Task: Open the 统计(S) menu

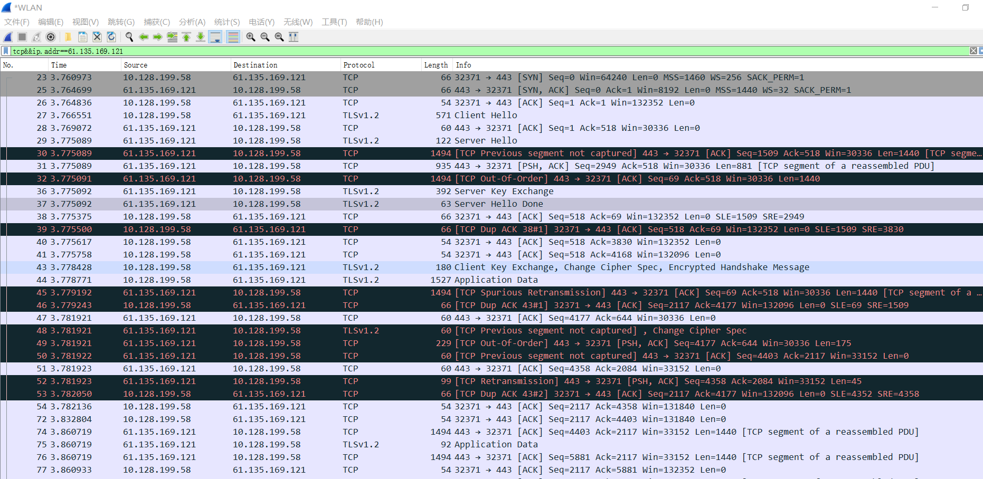Action: [x=227, y=22]
